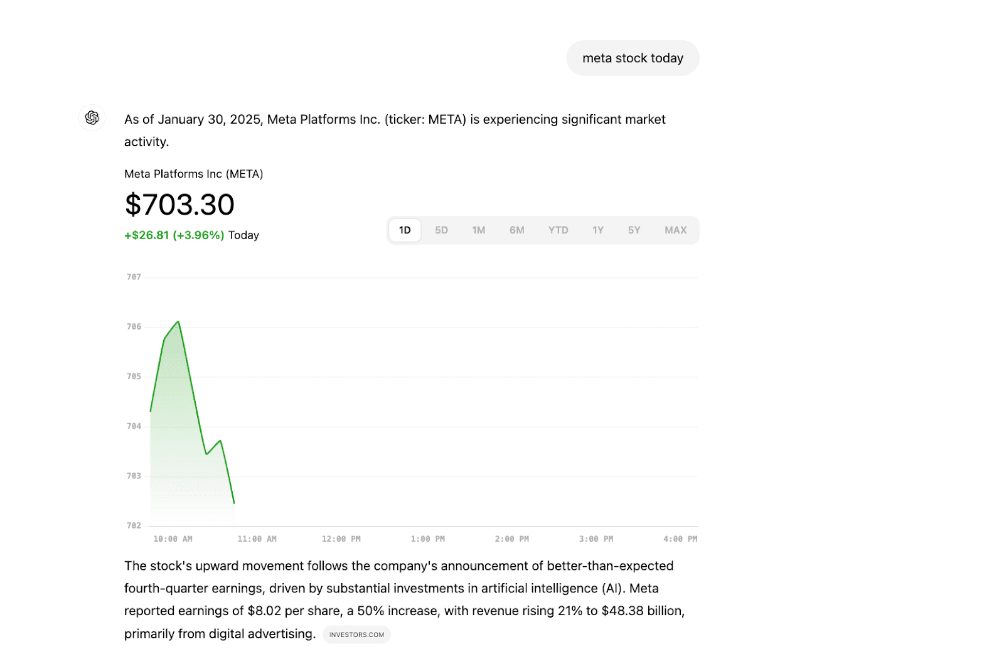Click the 707 price axis label
Screen dimensions: 1004x654
(134, 277)
